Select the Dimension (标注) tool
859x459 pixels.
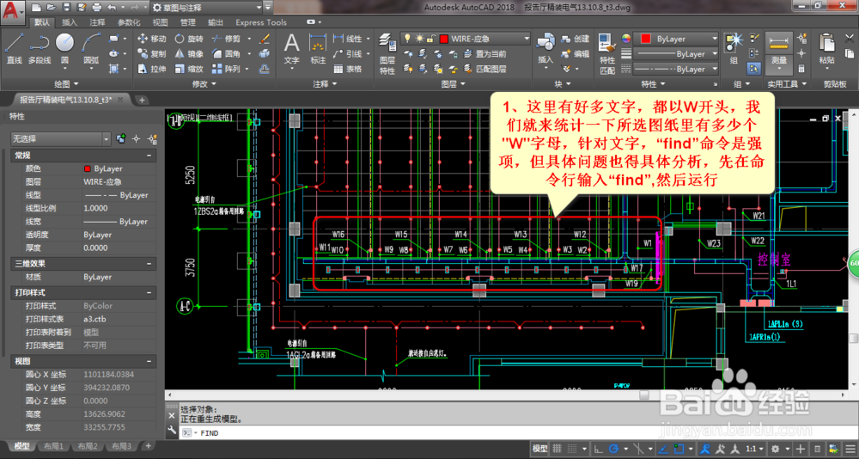318,49
